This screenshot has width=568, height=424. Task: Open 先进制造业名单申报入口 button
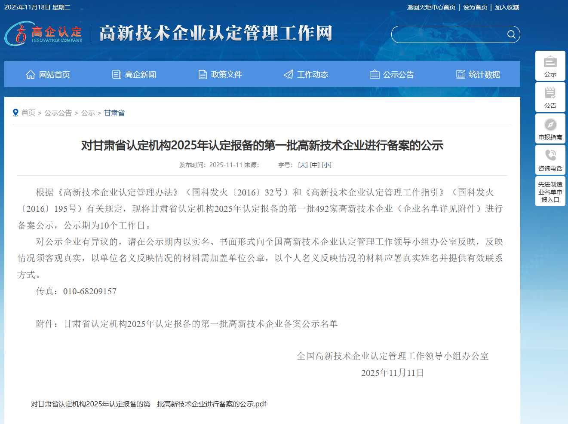click(x=550, y=192)
